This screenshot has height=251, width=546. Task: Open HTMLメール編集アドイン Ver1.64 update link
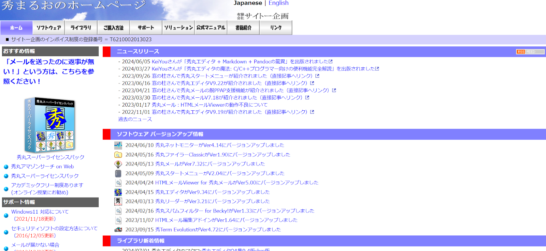[226, 220]
